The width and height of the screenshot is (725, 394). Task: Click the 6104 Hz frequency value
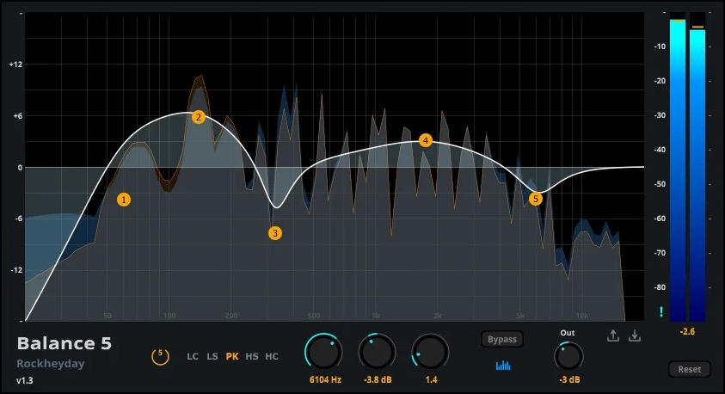[x=325, y=379]
